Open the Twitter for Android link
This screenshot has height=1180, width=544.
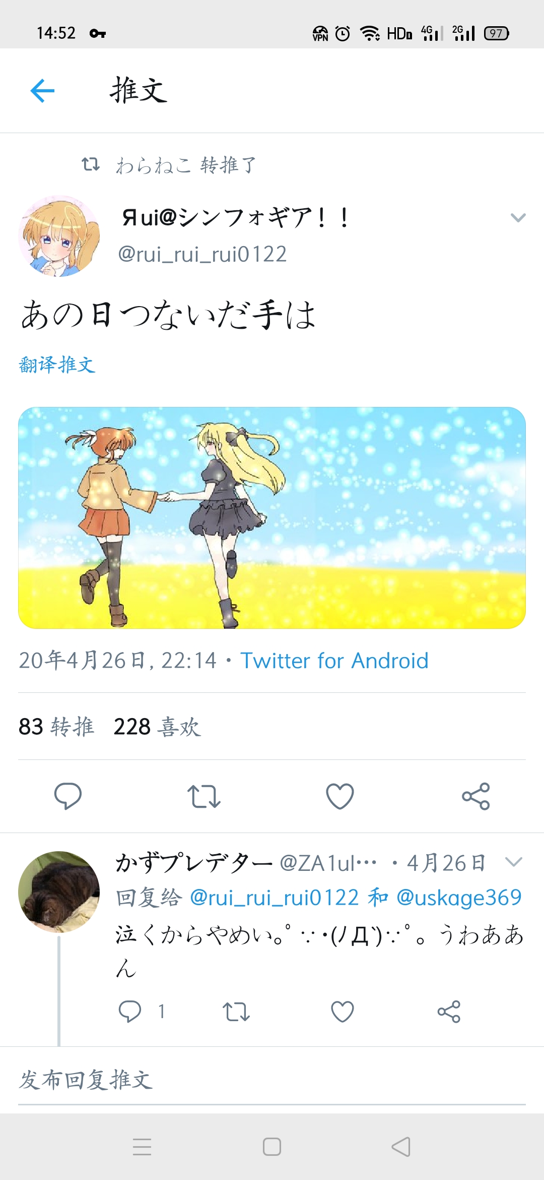point(334,661)
